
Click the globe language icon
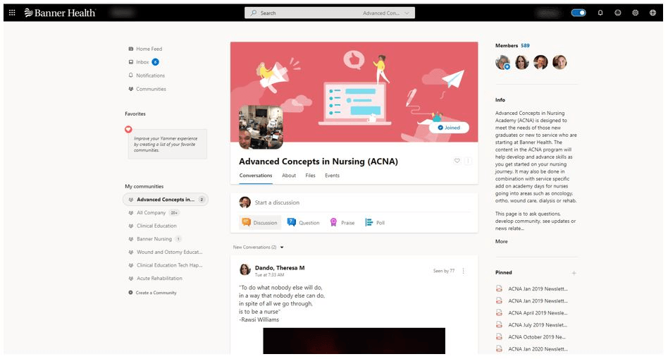coord(652,13)
